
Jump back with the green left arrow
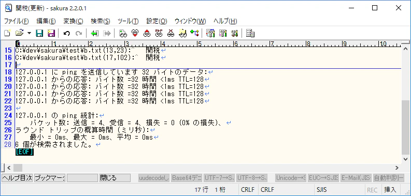point(94,33)
